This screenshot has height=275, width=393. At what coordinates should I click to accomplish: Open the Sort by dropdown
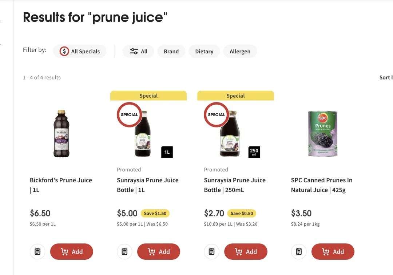coord(386,78)
